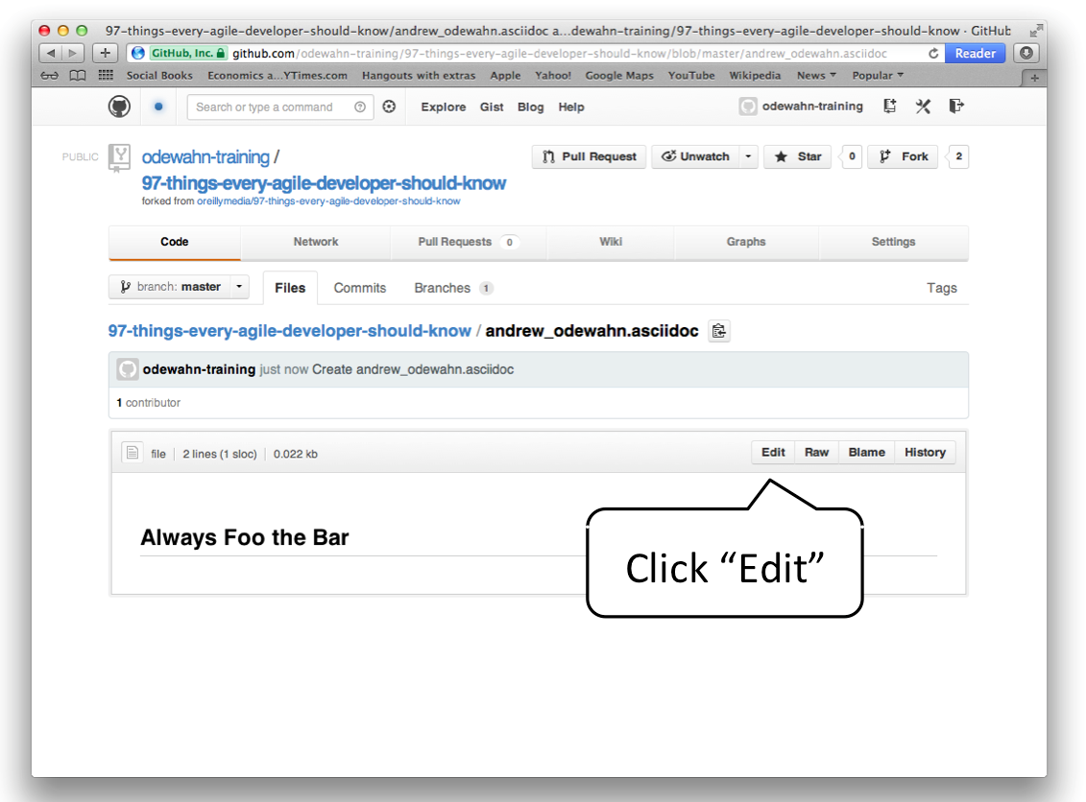
Task: Click the Pull Request button
Action: tap(589, 156)
